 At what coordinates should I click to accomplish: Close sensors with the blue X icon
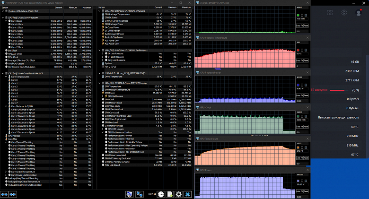click(187, 194)
